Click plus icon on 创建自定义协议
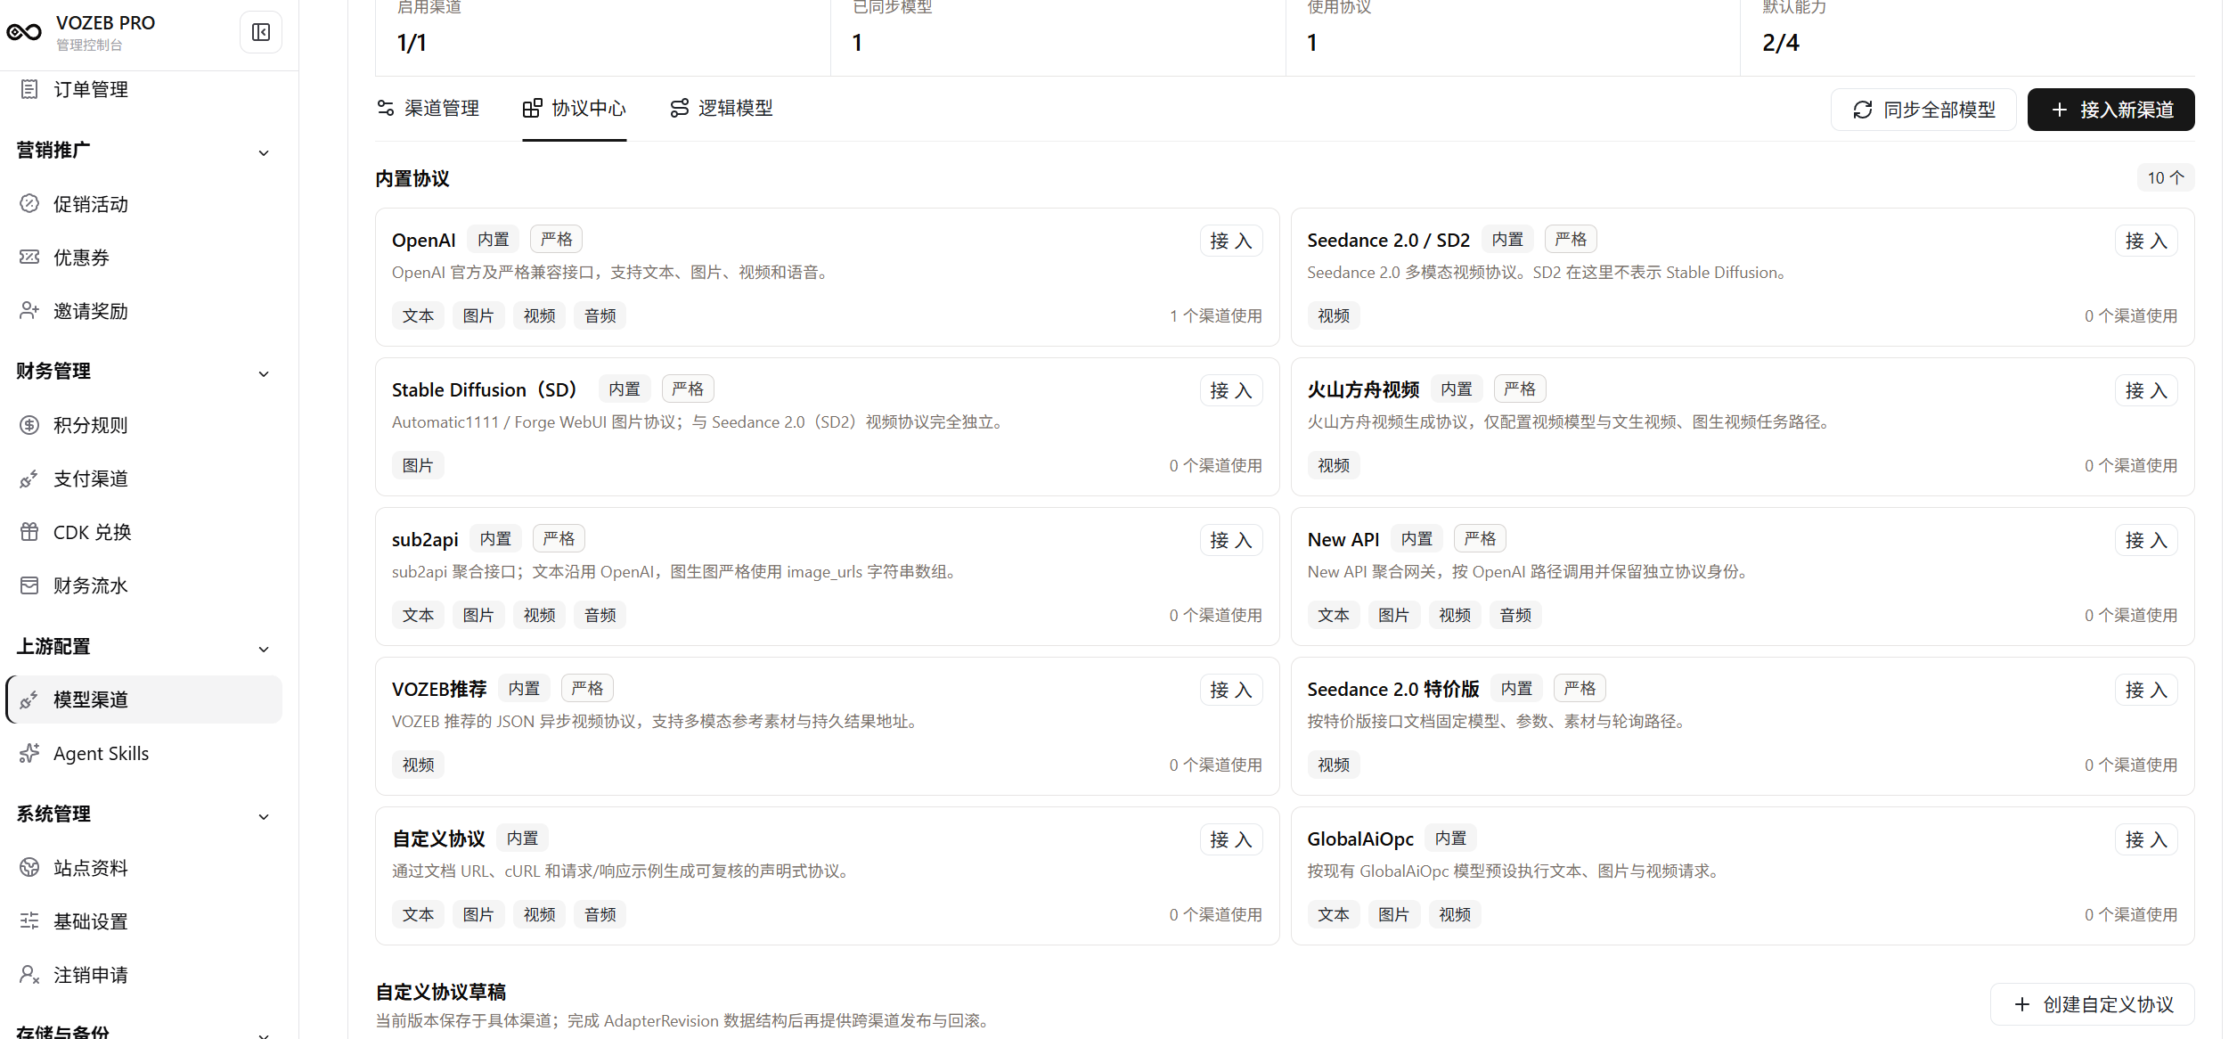 (2021, 1004)
